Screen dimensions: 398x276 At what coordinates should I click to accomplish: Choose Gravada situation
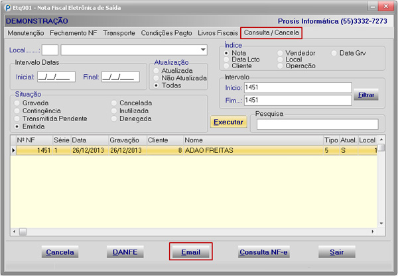[x=17, y=103]
